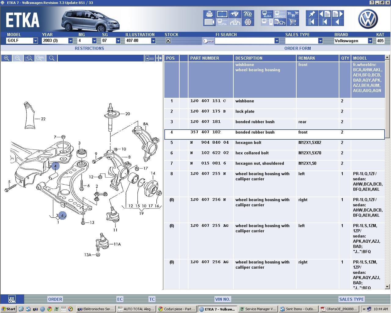Open the FI SEARCH dropdown
This screenshot has height=313, width=391.
tap(277, 41)
